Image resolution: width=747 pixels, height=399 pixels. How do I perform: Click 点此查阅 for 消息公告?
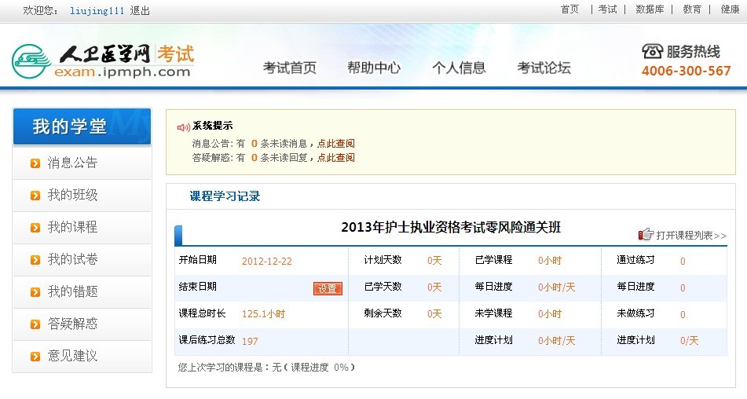[336, 143]
